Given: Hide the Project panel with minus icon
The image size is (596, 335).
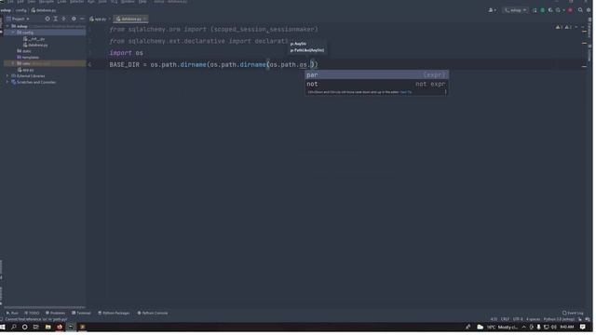Looking at the screenshot, I should [x=82, y=19].
